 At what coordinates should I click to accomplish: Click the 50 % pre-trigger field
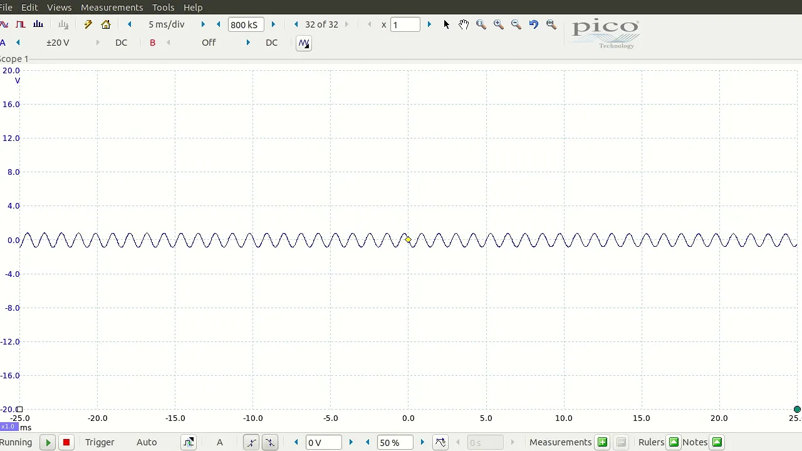point(395,443)
